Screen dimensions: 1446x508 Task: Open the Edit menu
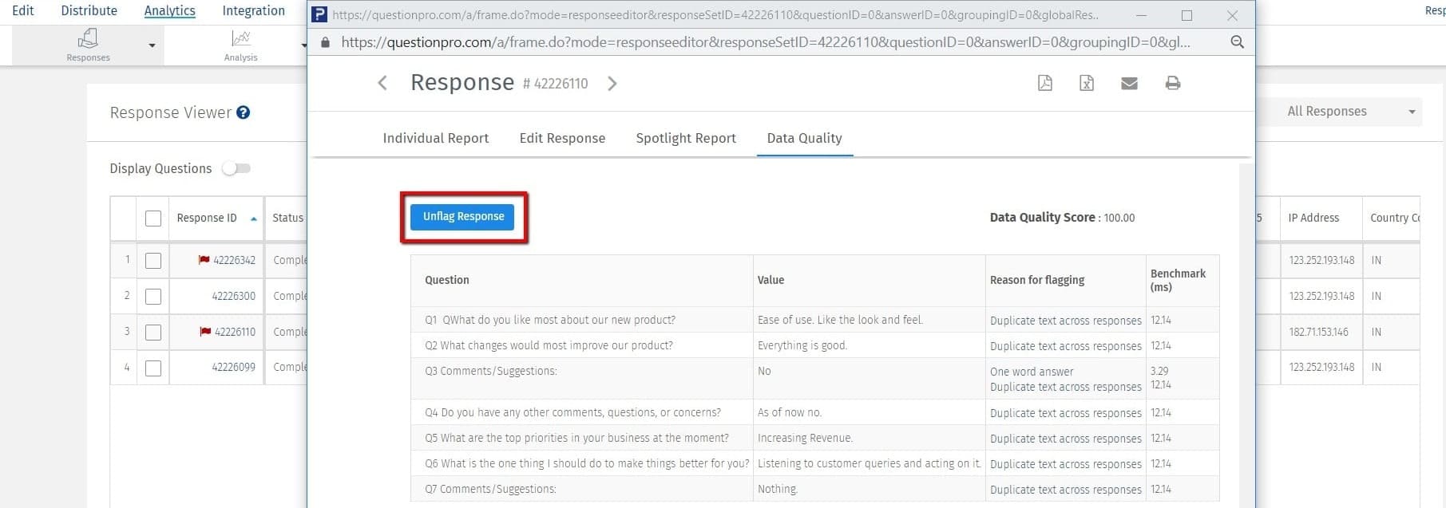[x=23, y=10]
